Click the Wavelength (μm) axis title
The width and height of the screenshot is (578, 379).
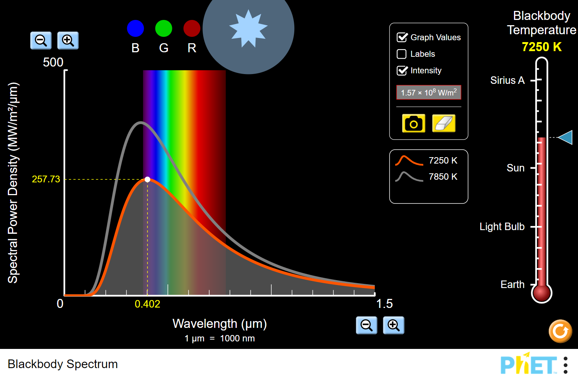[x=220, y=324]
